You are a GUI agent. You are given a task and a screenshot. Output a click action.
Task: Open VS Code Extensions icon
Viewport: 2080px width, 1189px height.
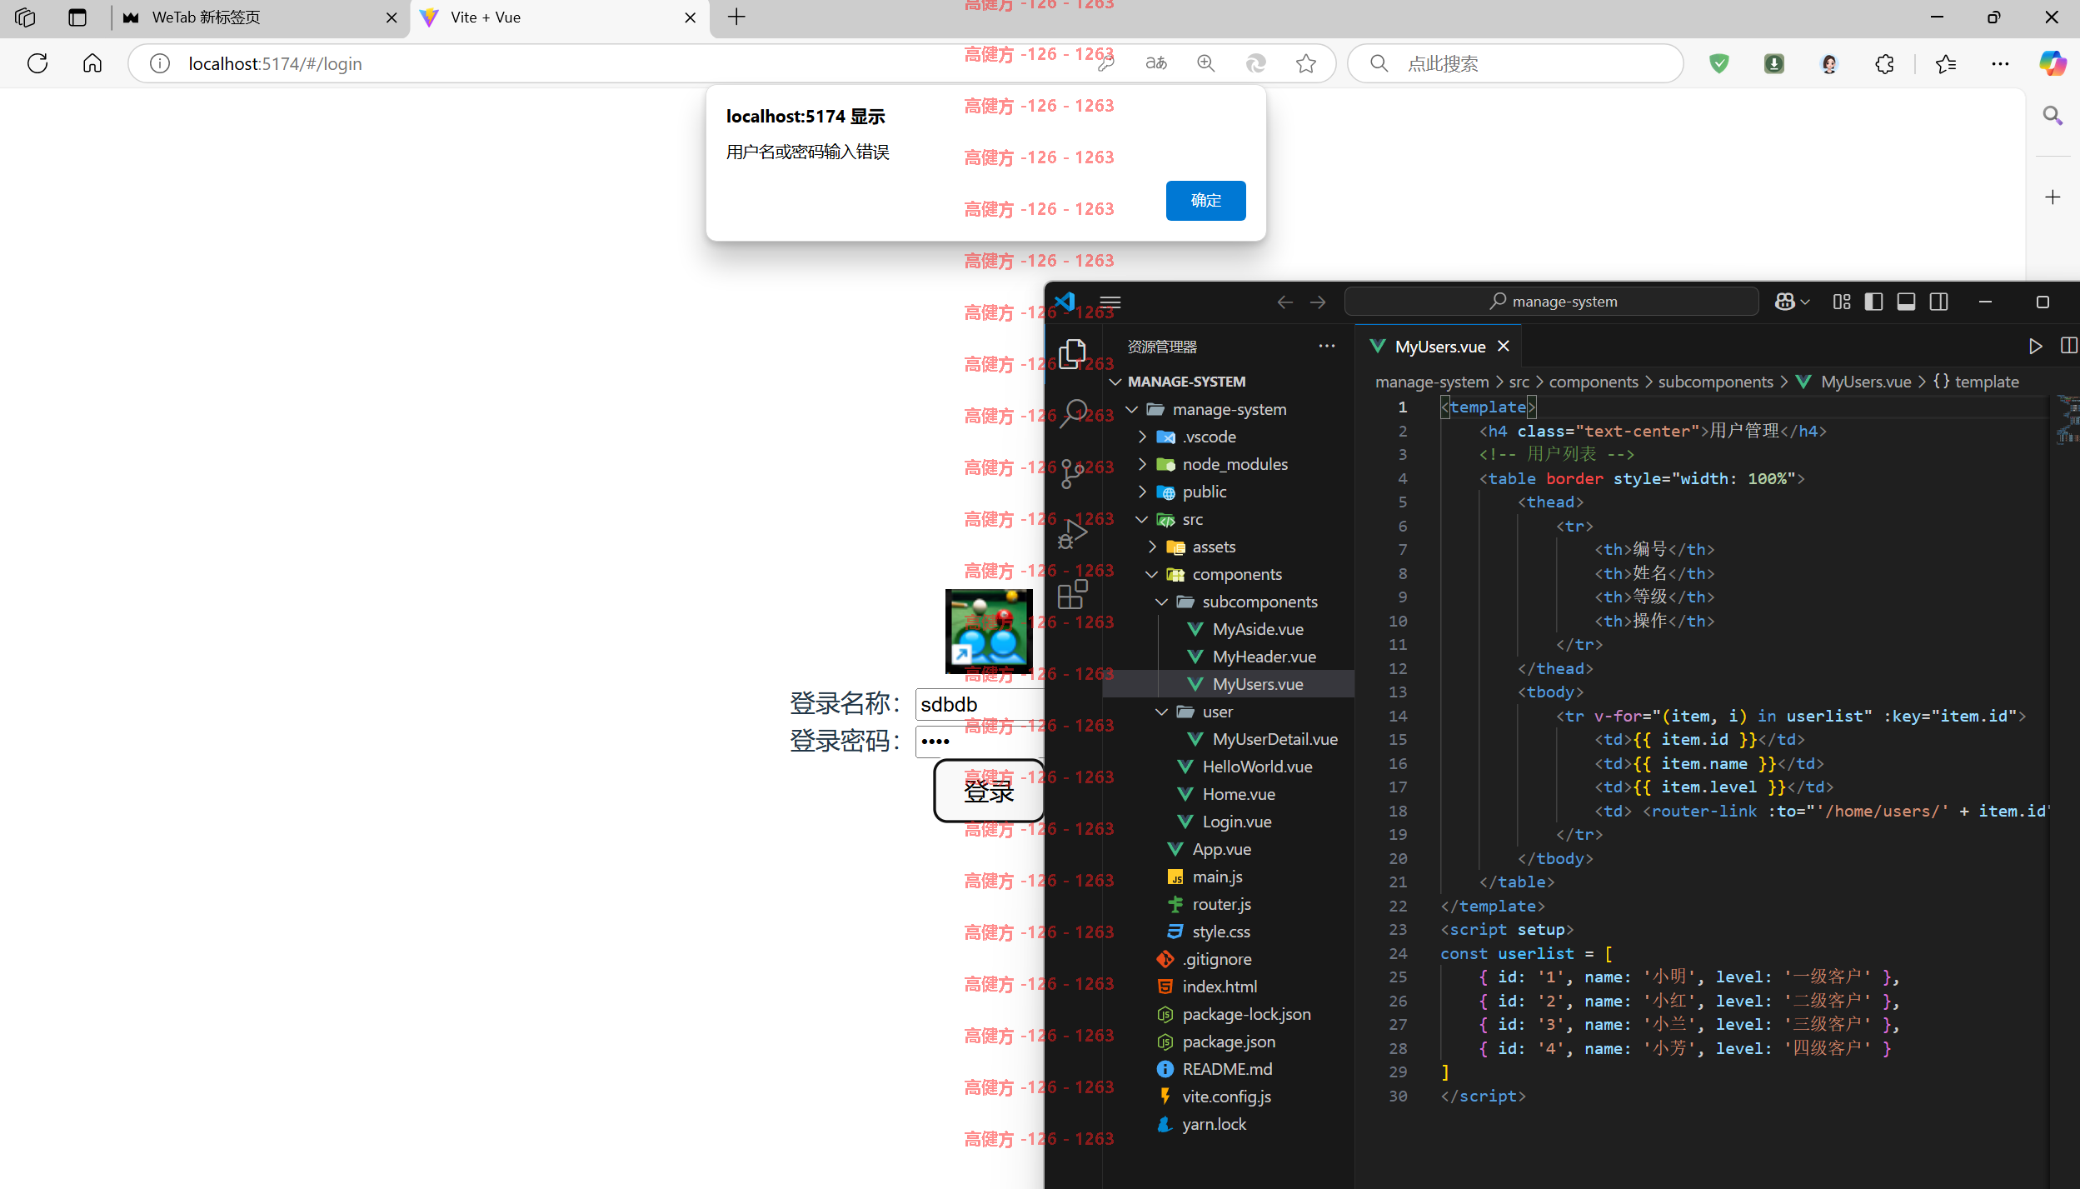1073,593
